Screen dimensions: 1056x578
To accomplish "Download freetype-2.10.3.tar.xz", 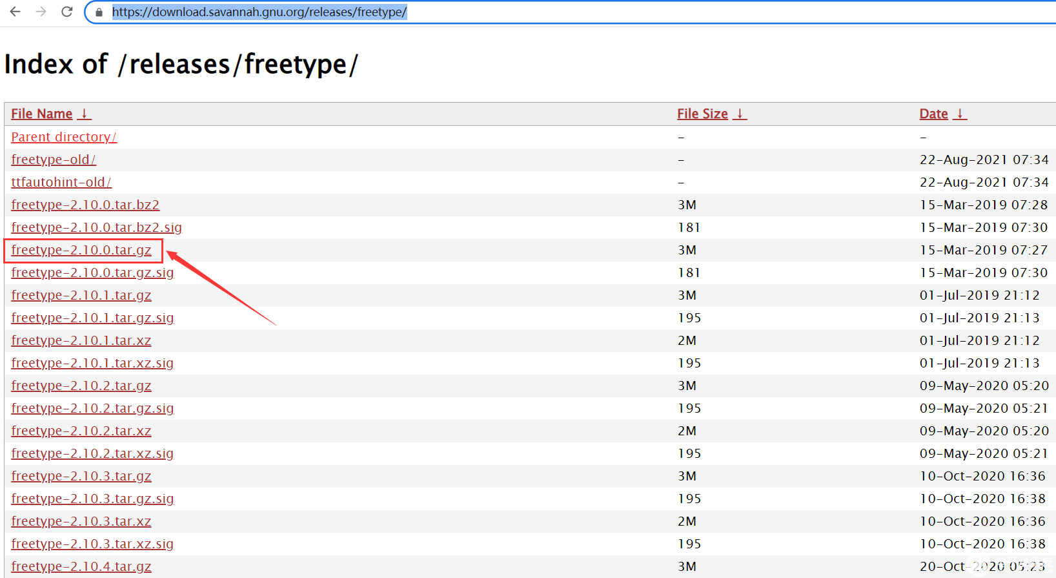I will (x=81, y=521).
